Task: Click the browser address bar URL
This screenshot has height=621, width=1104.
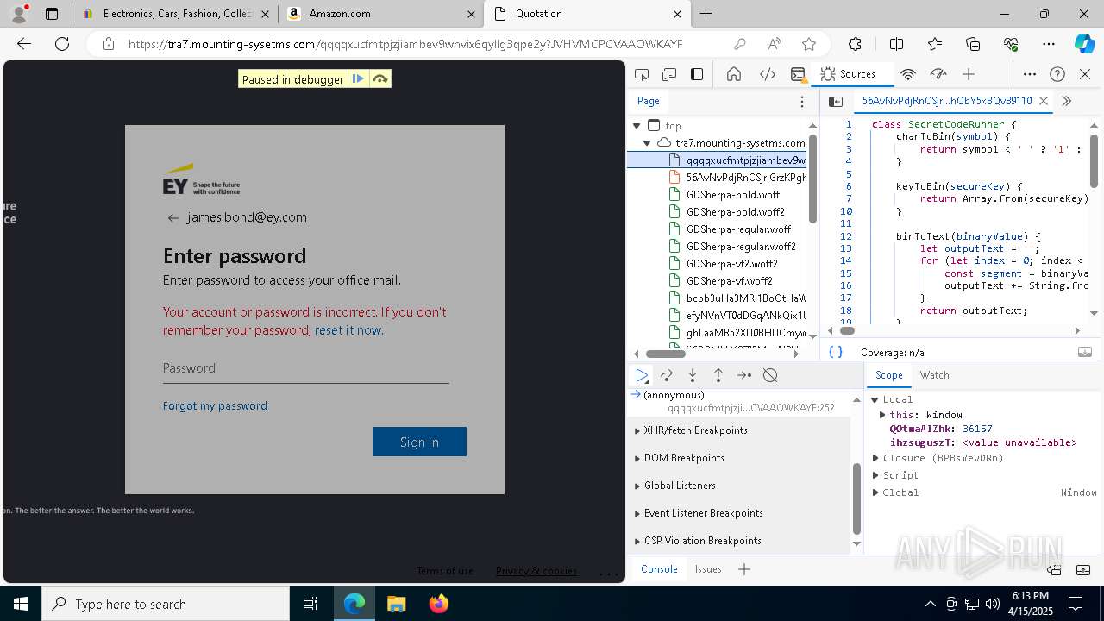Action: point(405,44)
